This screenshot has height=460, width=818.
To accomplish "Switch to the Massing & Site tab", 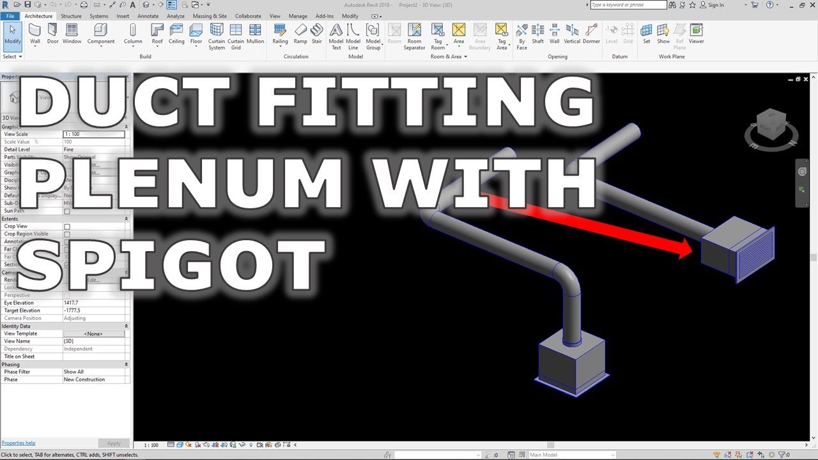I will 210,16.
